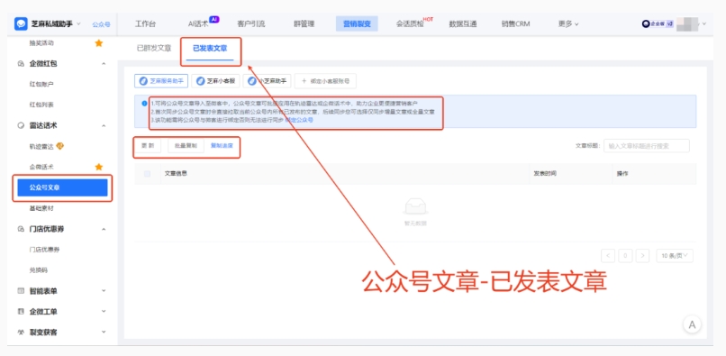Click the 企业版 badge in the header
This screenshot has height=356, width=726.
click(x=658, y=23)
